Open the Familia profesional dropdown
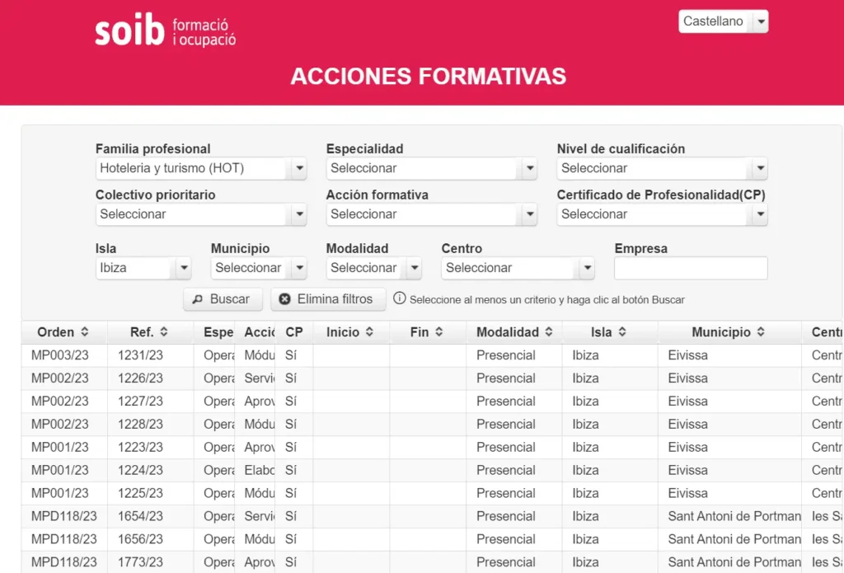Image resolution: width=844 pixels, height=573 pixels. 298,168
